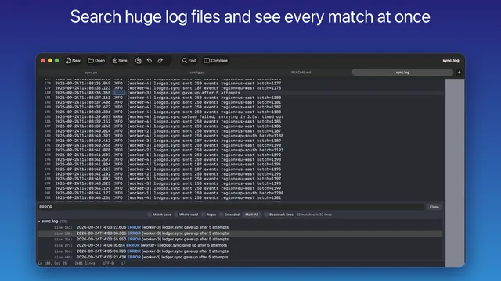Enable the Extended checkbox
Screen dimensions: 501x281
coord(221,215)
